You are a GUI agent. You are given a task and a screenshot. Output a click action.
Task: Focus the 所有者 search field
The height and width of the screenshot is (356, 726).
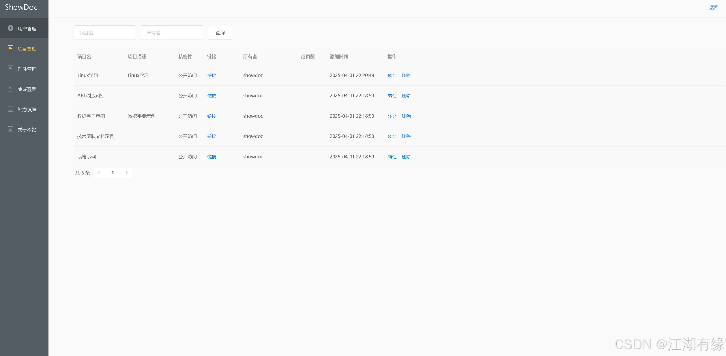(x=172, y=33)
